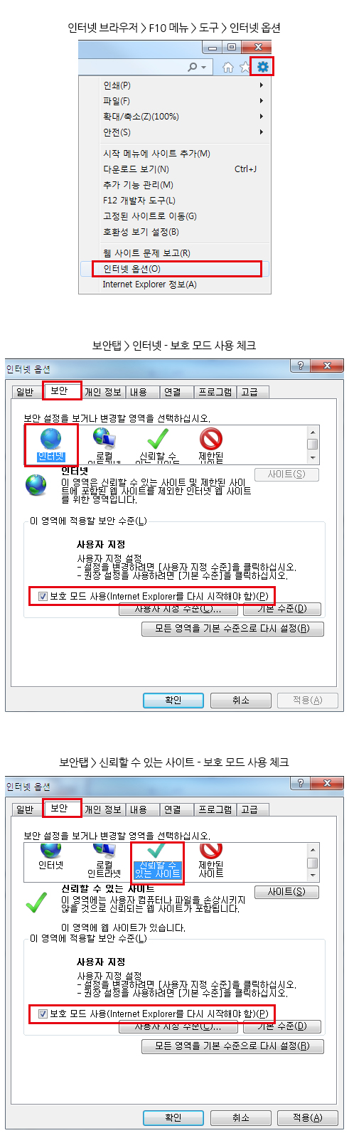Click zone list scrollbar down arrow in first dialog

click(x=312, y=457)
